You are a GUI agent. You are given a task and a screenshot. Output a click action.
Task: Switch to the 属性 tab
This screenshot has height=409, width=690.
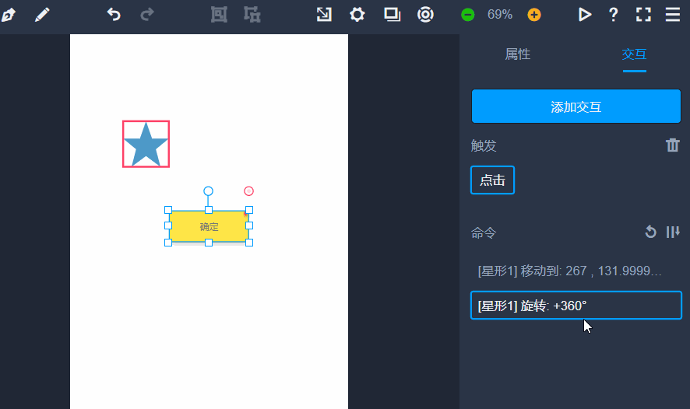pos(518,54)
